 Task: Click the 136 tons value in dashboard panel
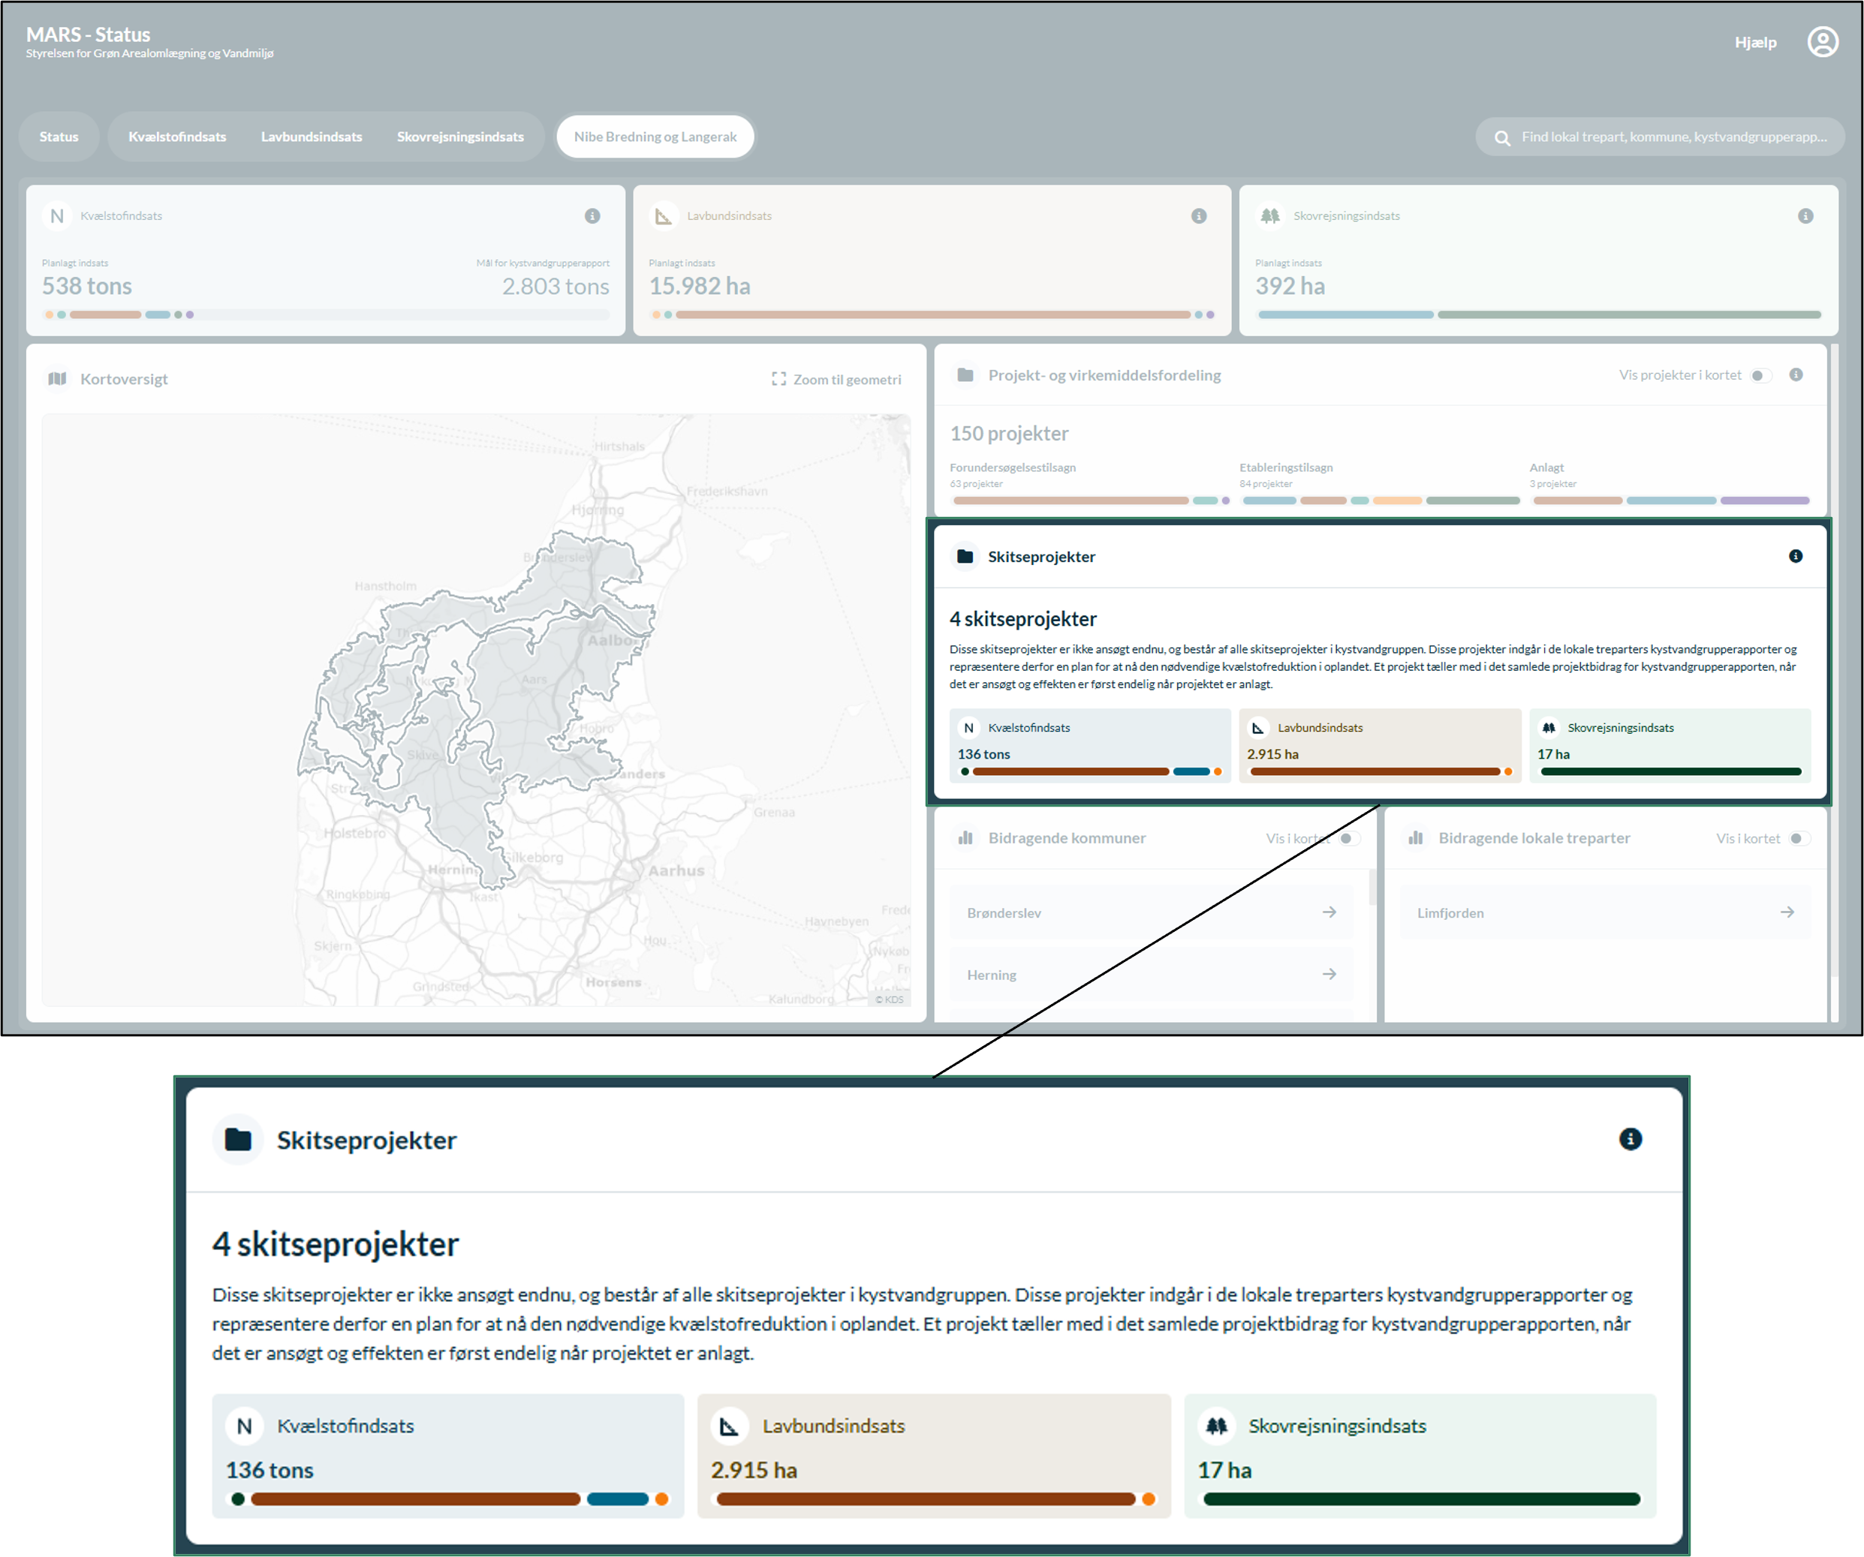(x=983, y=754)
